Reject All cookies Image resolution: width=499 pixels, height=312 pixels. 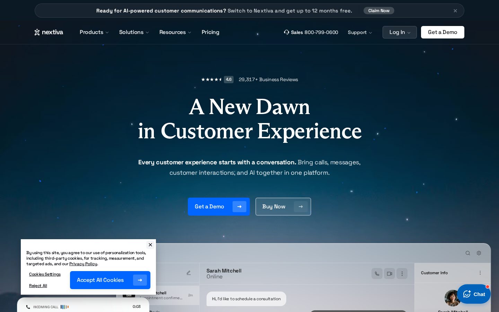[38, 286]
